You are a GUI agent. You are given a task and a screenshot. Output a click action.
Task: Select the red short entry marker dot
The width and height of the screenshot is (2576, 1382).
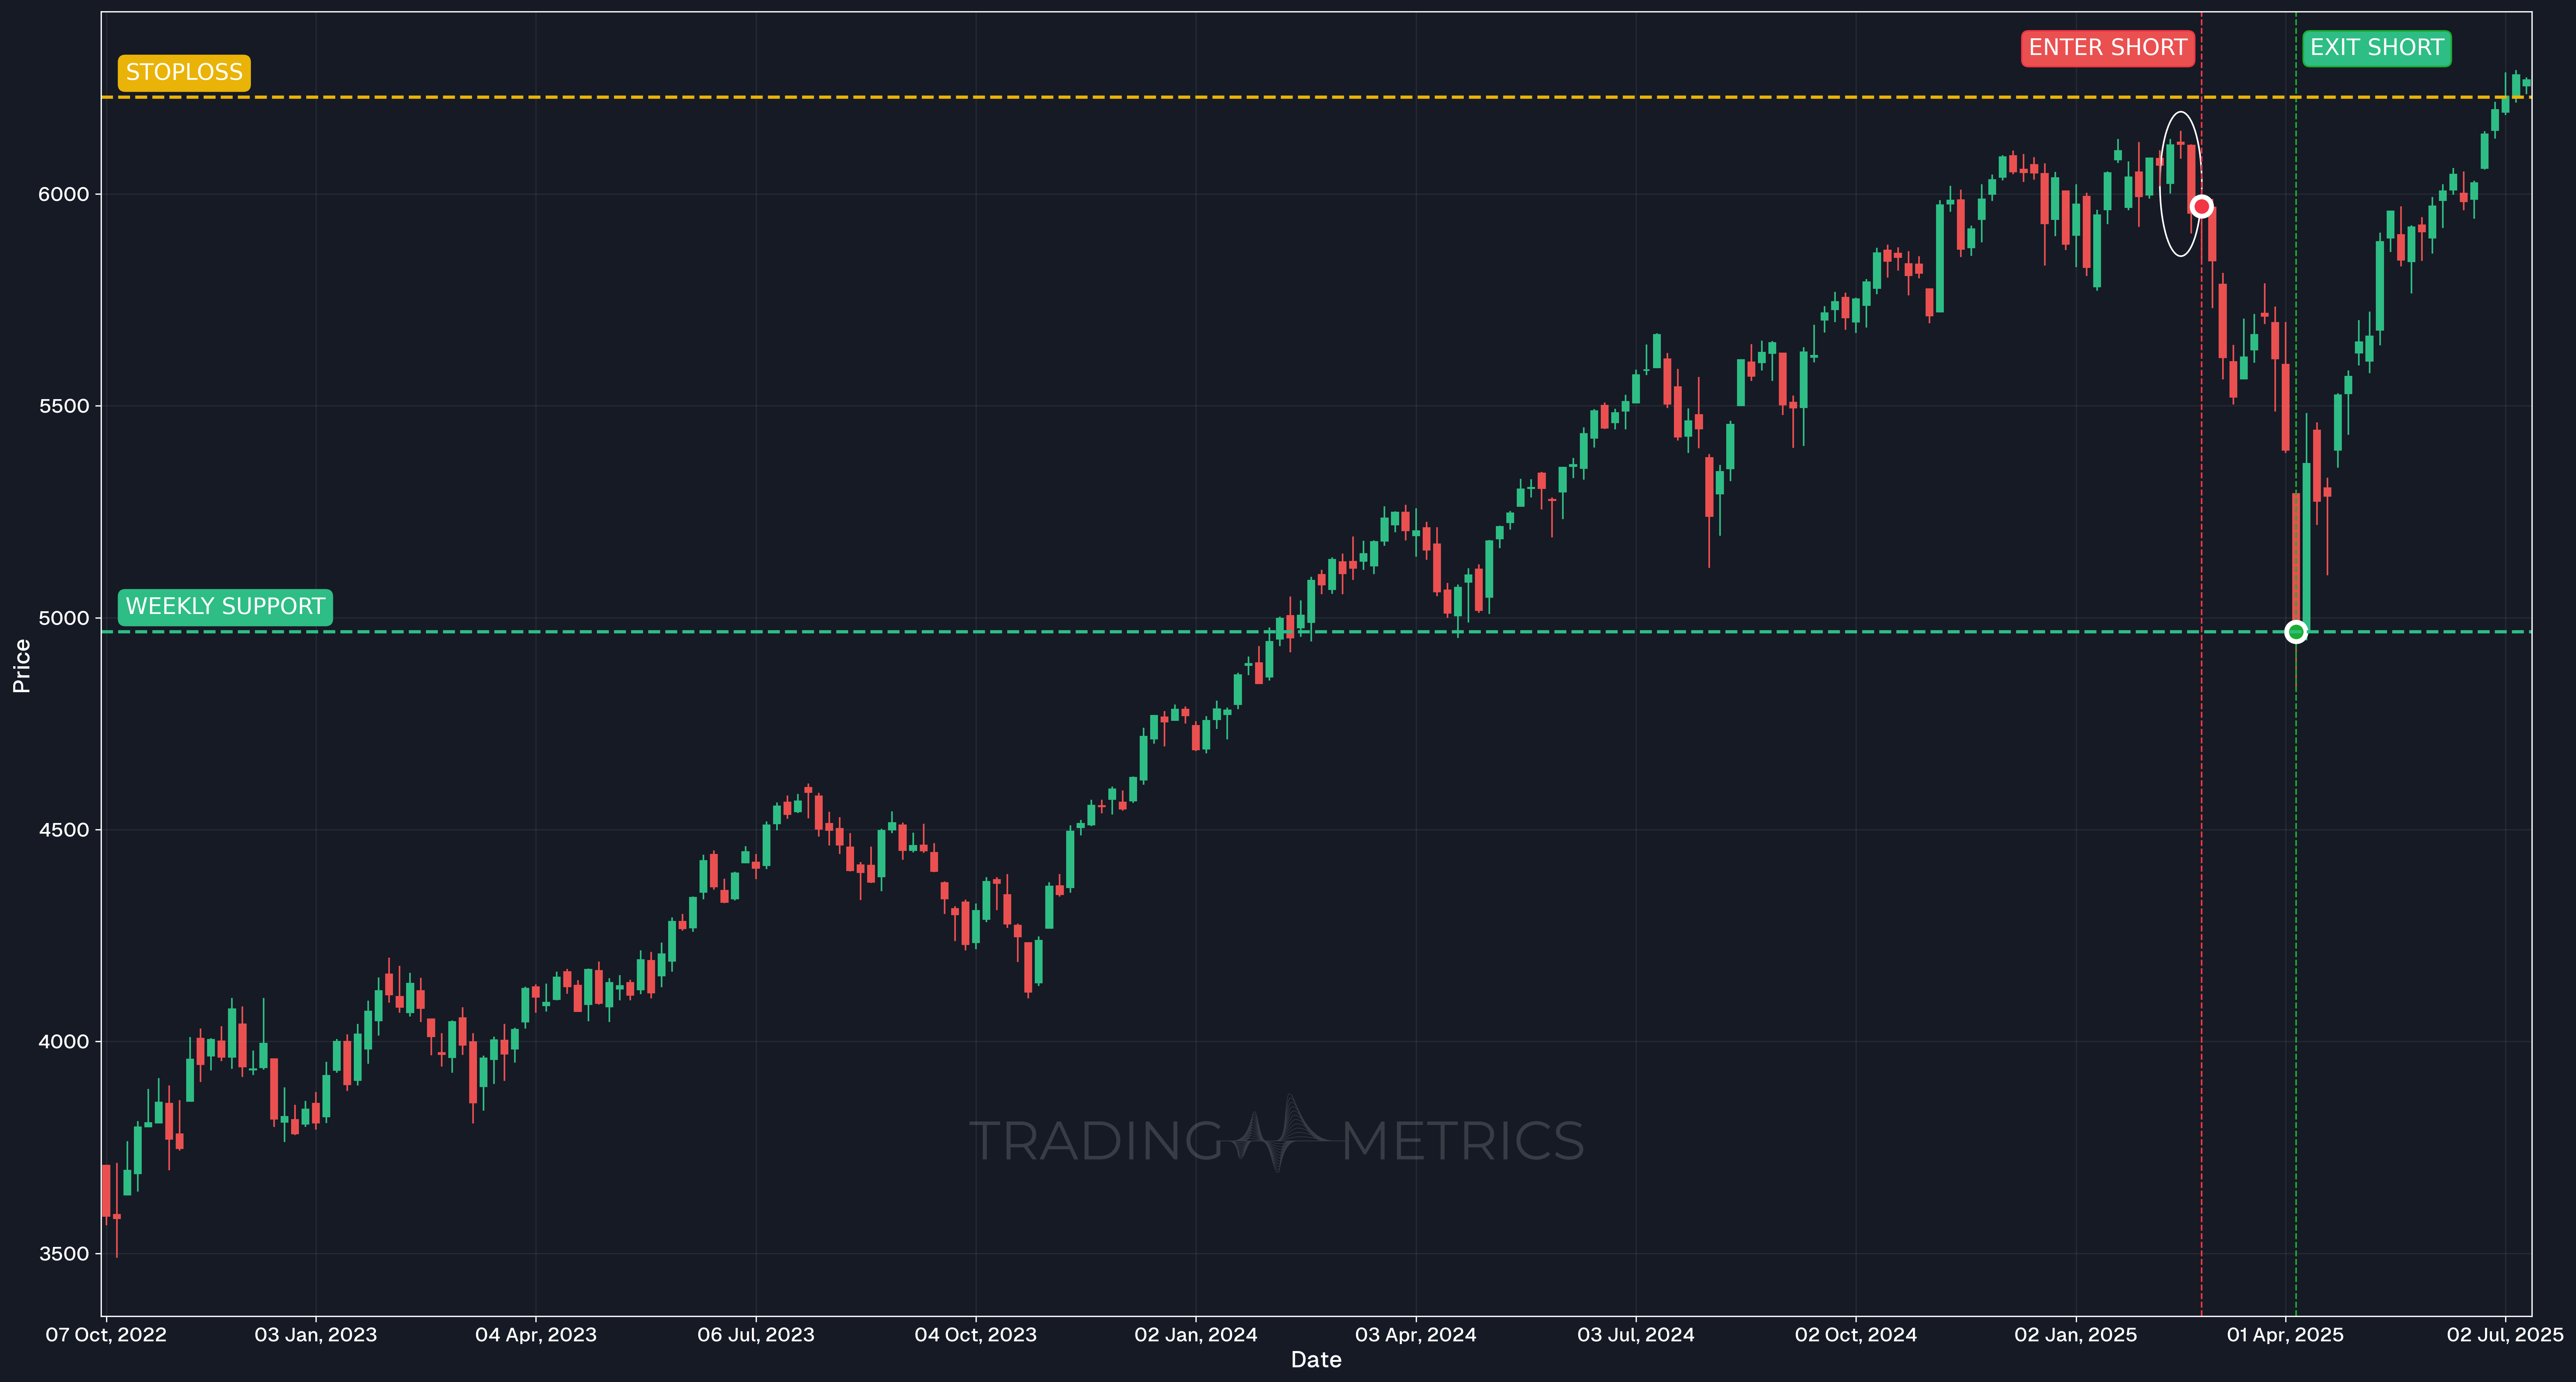pyautogui.click(x=2201, y=207)
